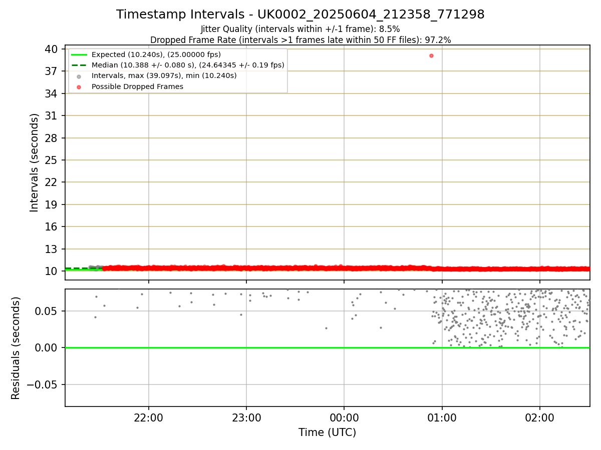Click the y-axis tick label '37'

tap(52, 71)
